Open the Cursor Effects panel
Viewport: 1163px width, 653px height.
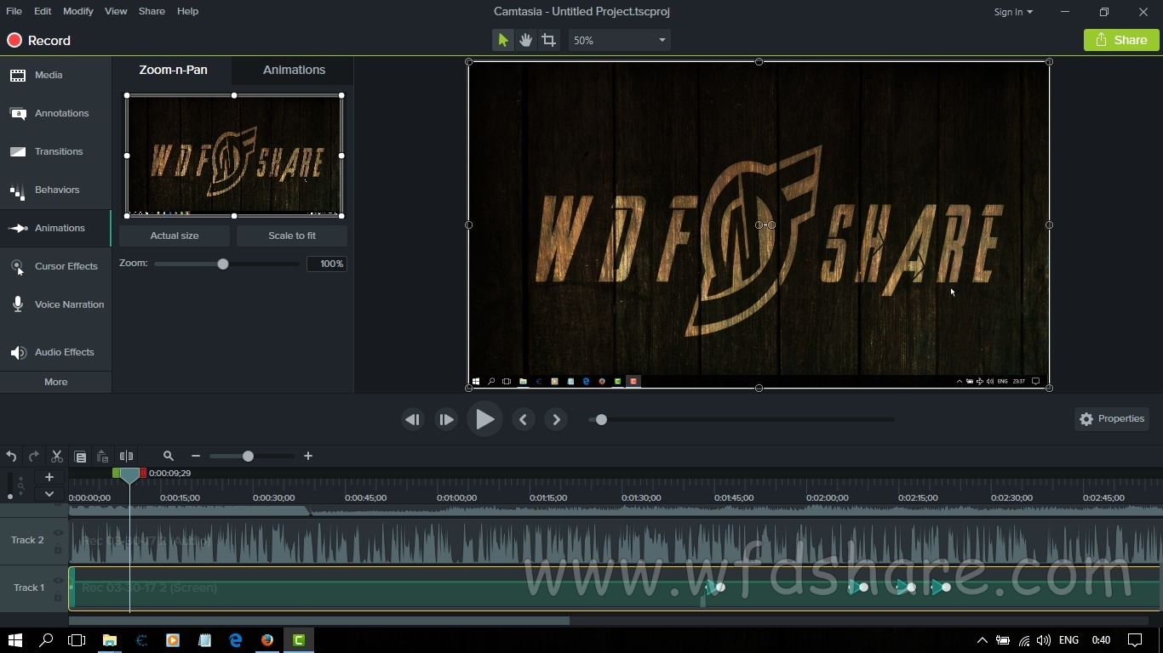point(55,266)
